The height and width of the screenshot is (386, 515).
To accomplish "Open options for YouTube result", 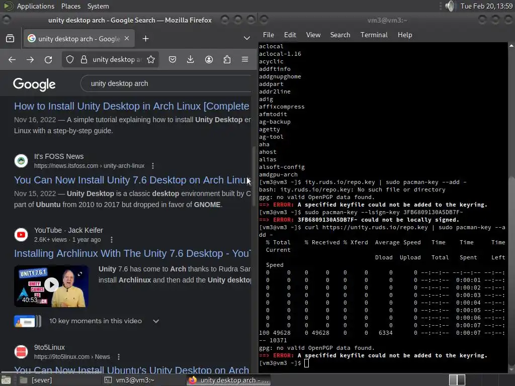I will pyautogui.click(x=112, y=240).
